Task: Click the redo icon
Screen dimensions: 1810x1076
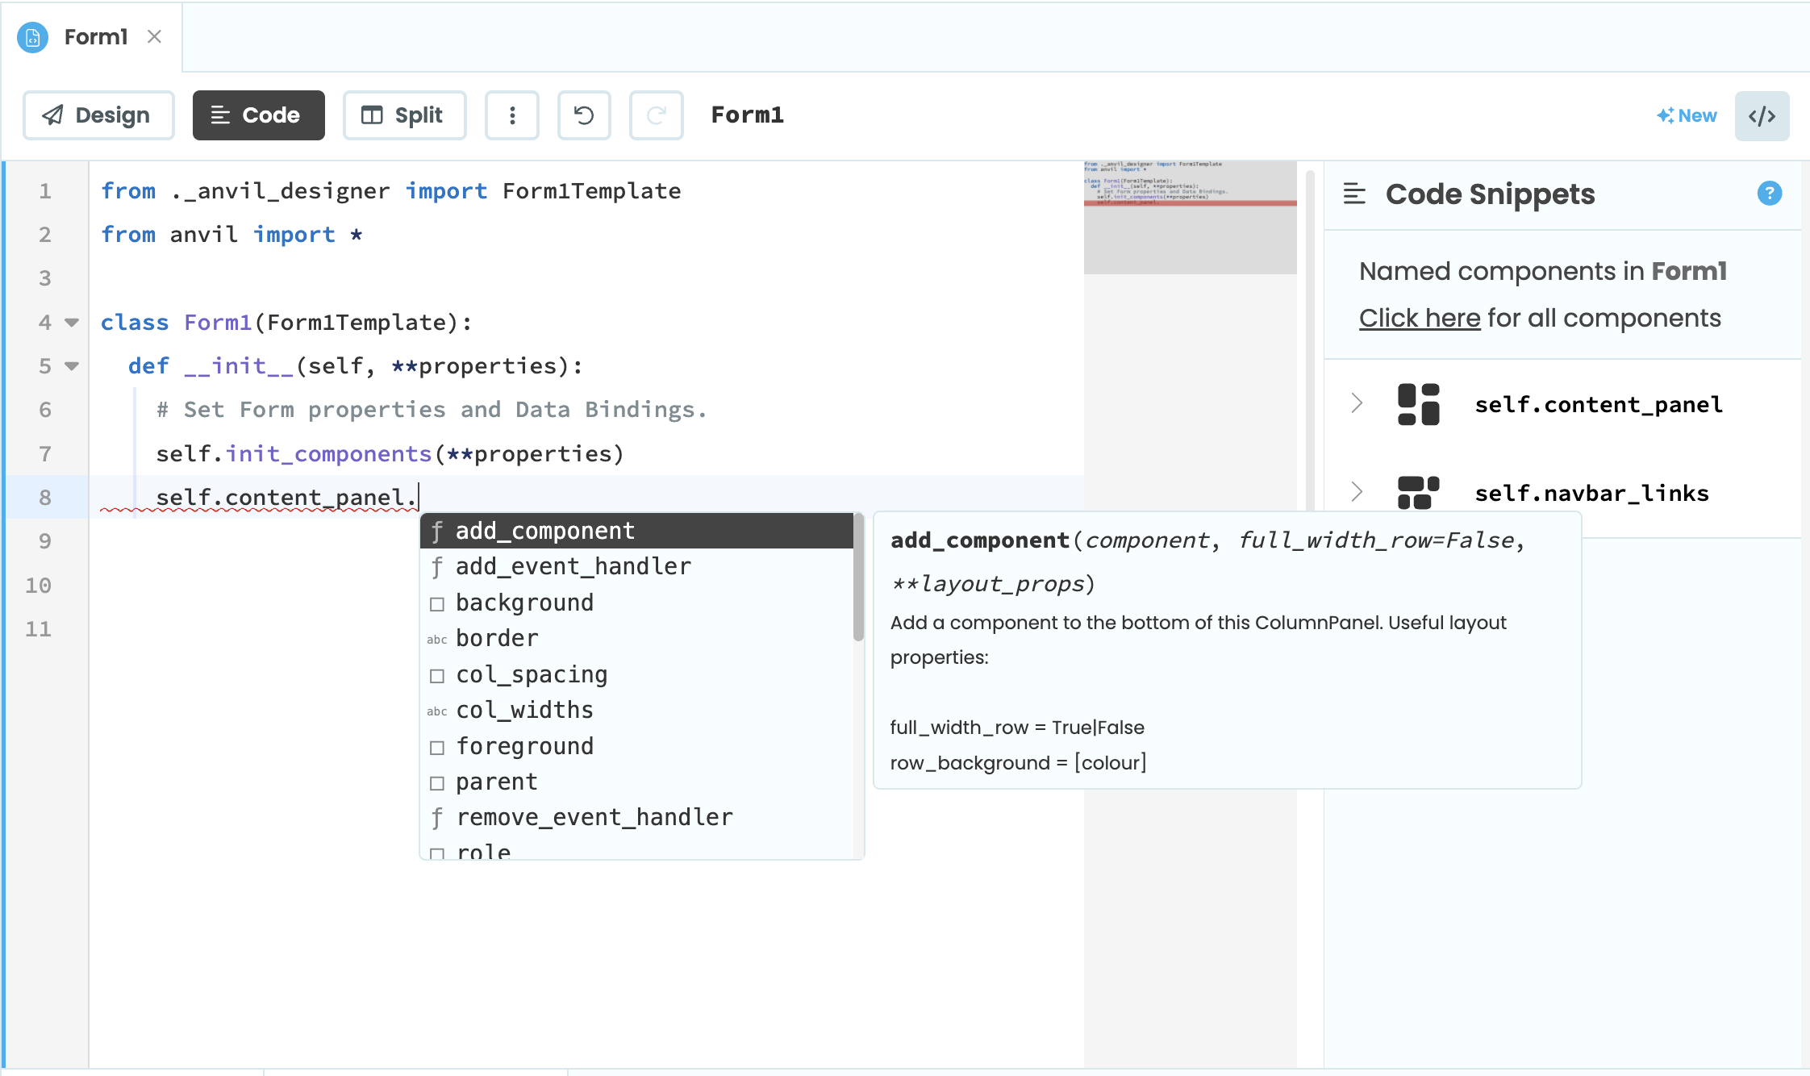Action: [x=653, y=115]
